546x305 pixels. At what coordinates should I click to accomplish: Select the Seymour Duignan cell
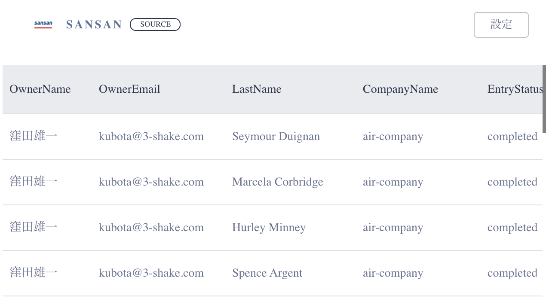[276, 137]
